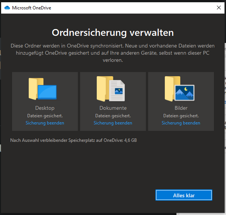This screenshot has width=226, height=215.
Task: Confirm with the Alles klar button
Action: click(x=184, y=195)
